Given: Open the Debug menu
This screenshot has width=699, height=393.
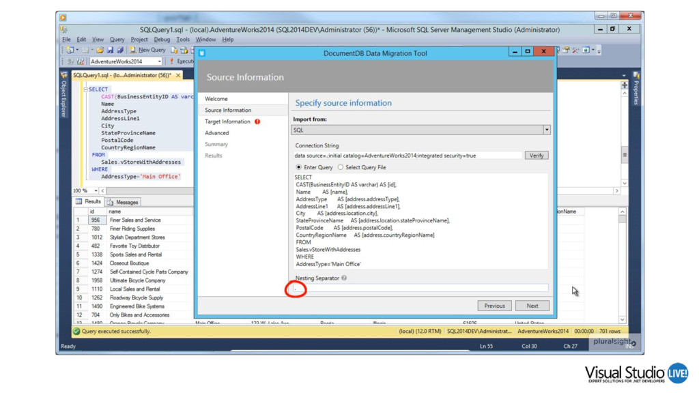Looking at the screenshot, I should coord(162,40).
